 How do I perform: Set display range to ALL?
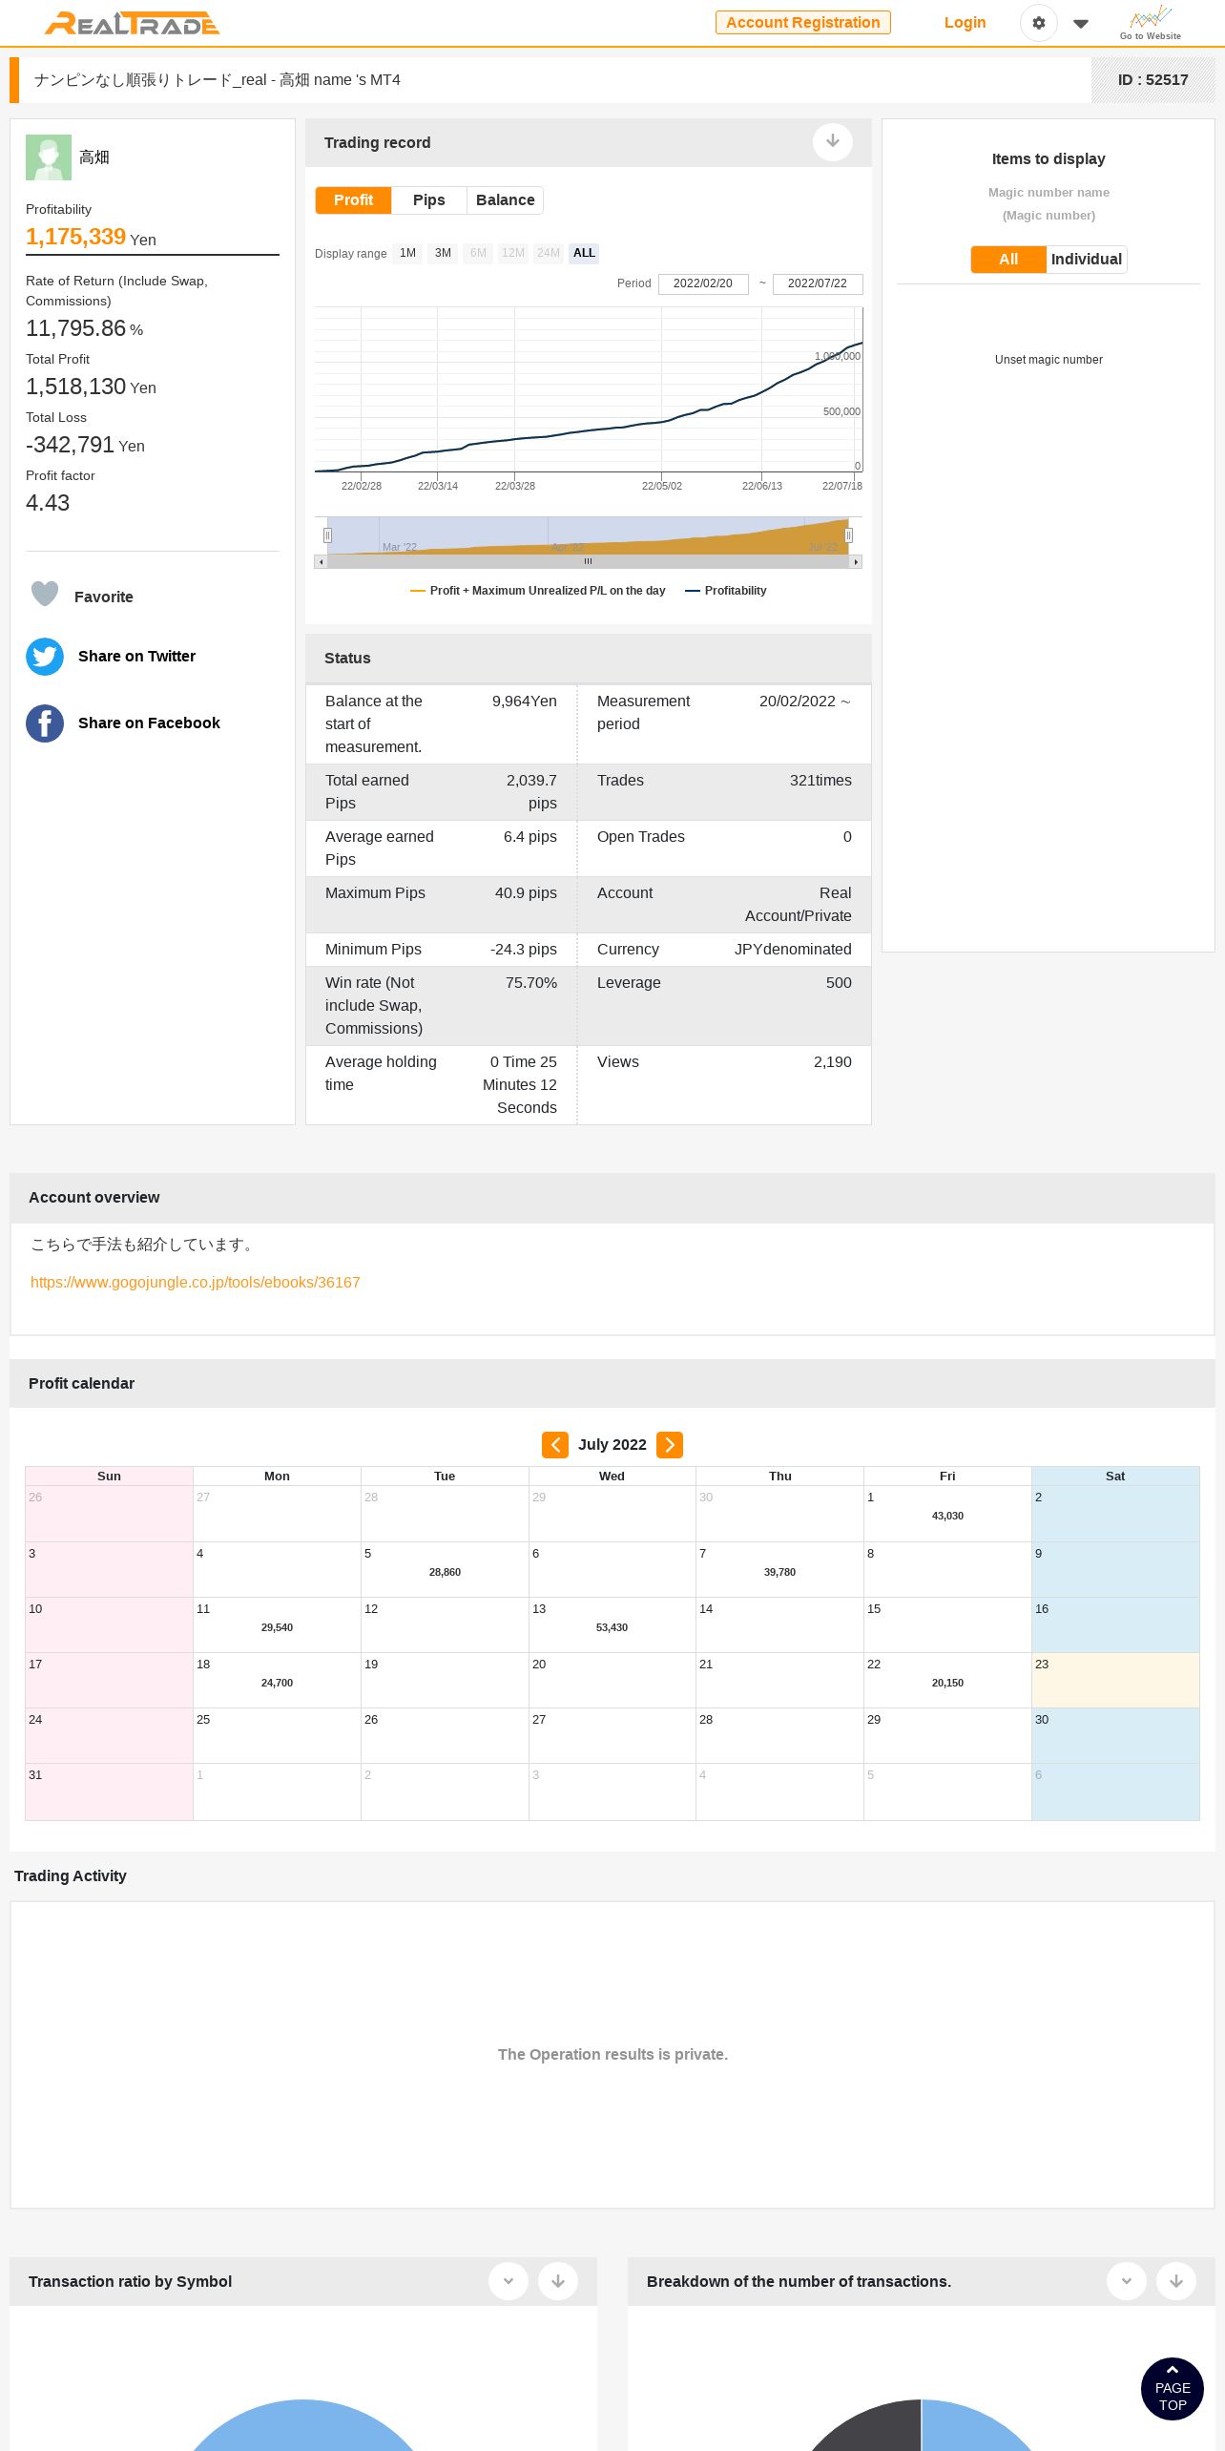(584, 253)
